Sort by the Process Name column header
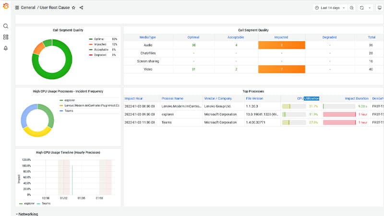Image resolution: width=384 pixels, height=216 pixels. click(172, 98)
